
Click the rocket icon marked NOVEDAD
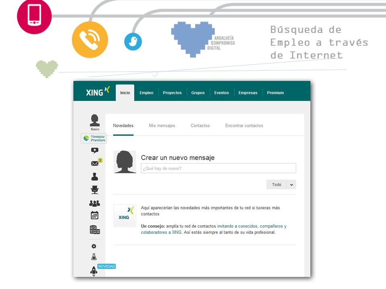(94, 271)
